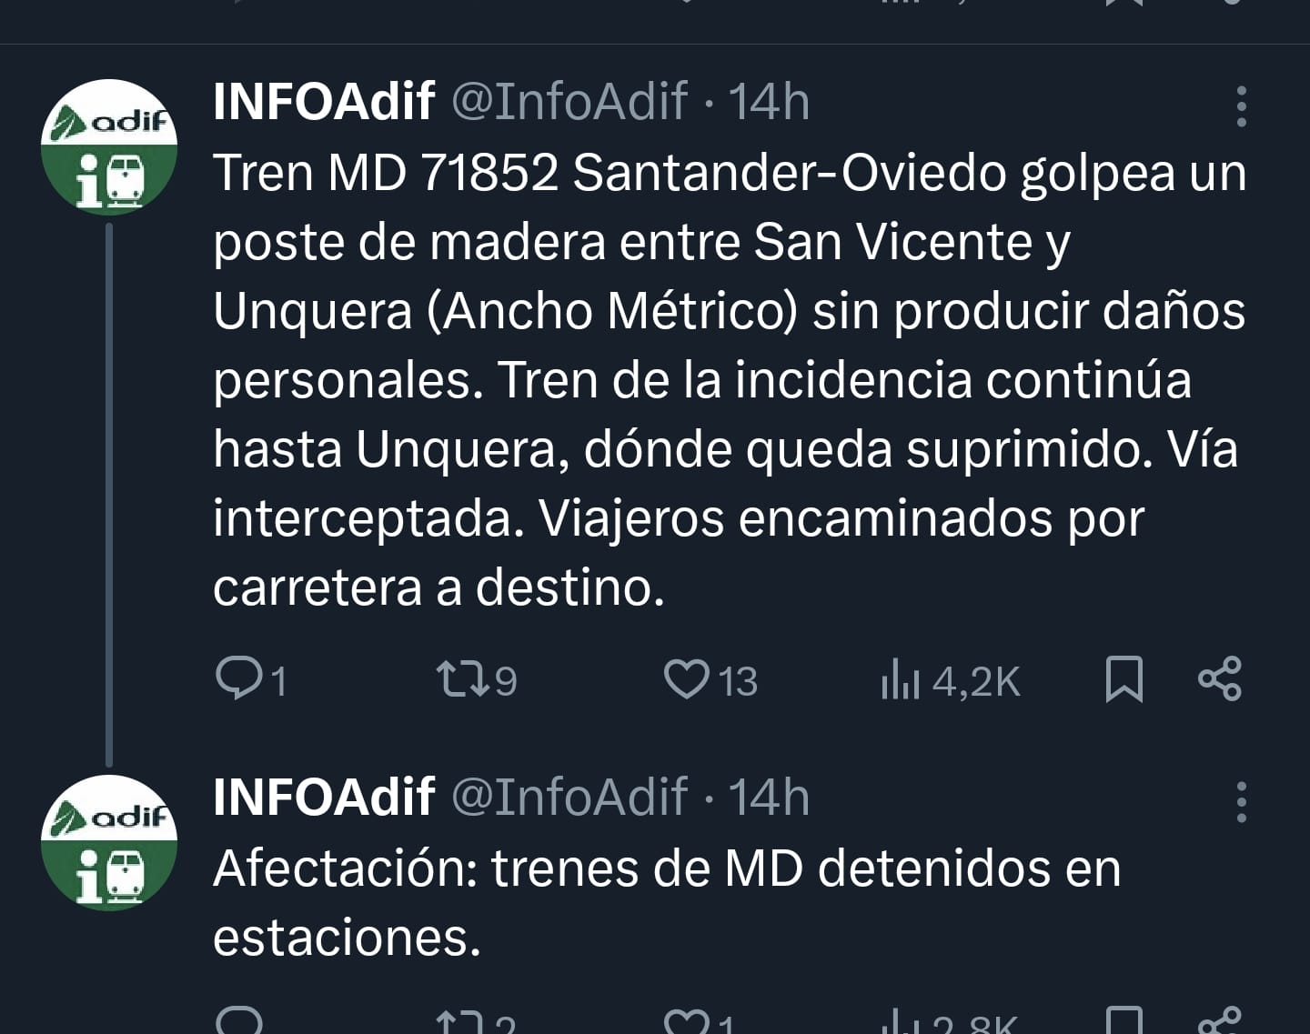The height and width of the screenshot is (1034, 1310).
Task: Reply to the Santander-Oviedo train tweet
Action: point(238,679)
